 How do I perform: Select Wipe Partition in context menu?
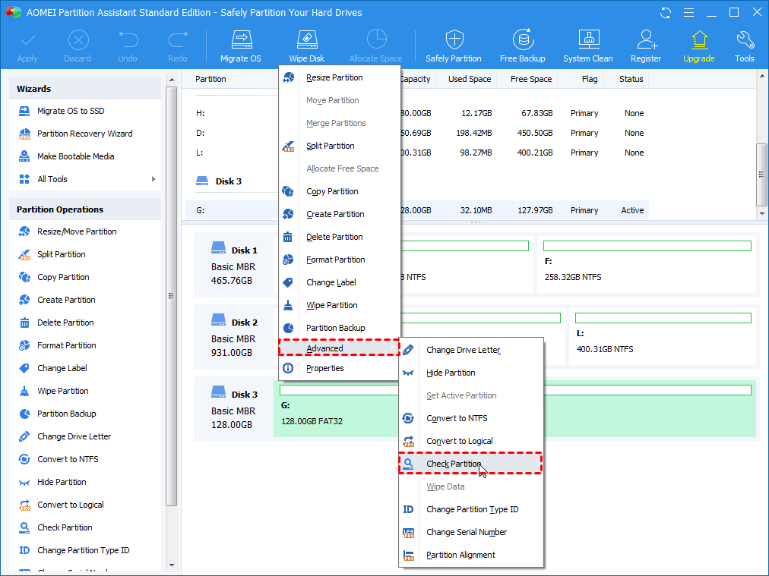coord(339,305)
